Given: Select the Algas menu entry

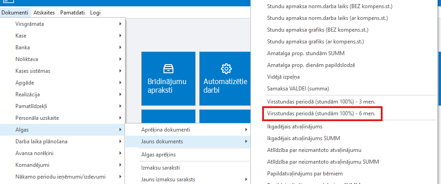Looking at the screenshot, I should coord(62,130).
